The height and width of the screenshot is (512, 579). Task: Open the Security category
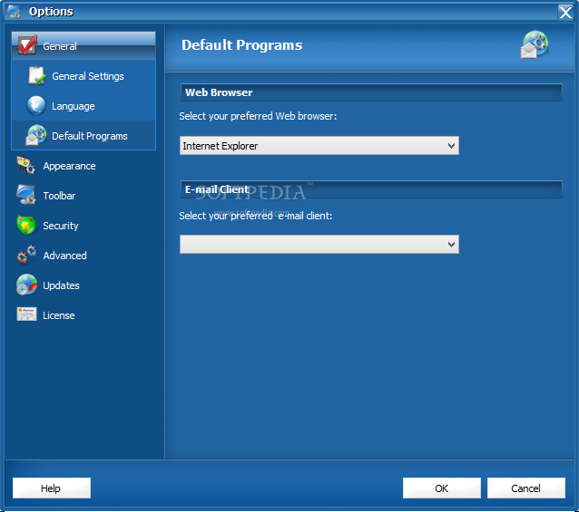(x=83, y=226)
